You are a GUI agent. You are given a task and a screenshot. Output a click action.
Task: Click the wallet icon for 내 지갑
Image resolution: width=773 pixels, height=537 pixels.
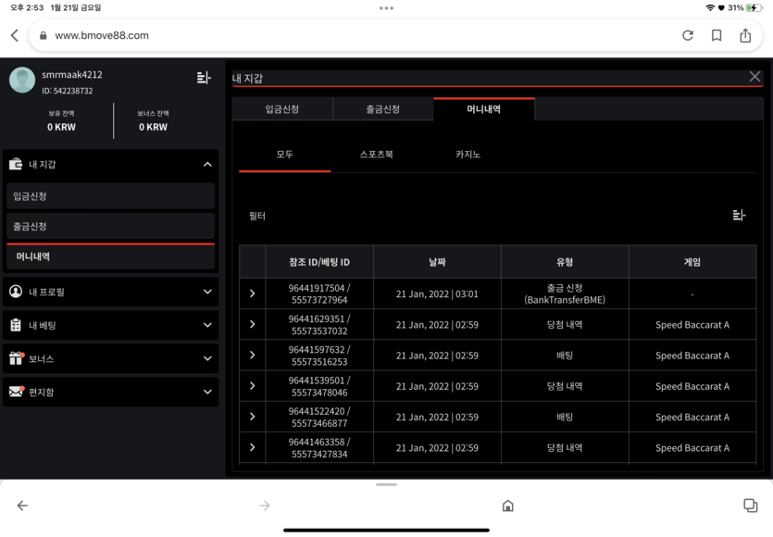[16, 164]
